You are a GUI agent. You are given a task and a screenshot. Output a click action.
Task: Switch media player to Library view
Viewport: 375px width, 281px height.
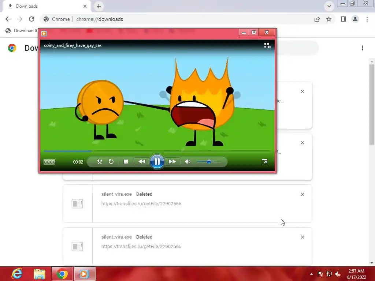[x=267, y=45]
